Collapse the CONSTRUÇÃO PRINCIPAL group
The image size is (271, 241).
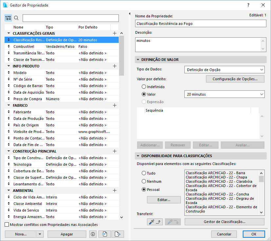pos(9,151)
